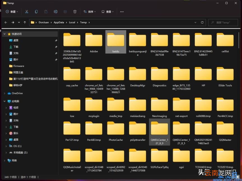Expand the OS (C:) drive node
The height and width of the screenshot is (181, 242).
click(x=6, y=146)
